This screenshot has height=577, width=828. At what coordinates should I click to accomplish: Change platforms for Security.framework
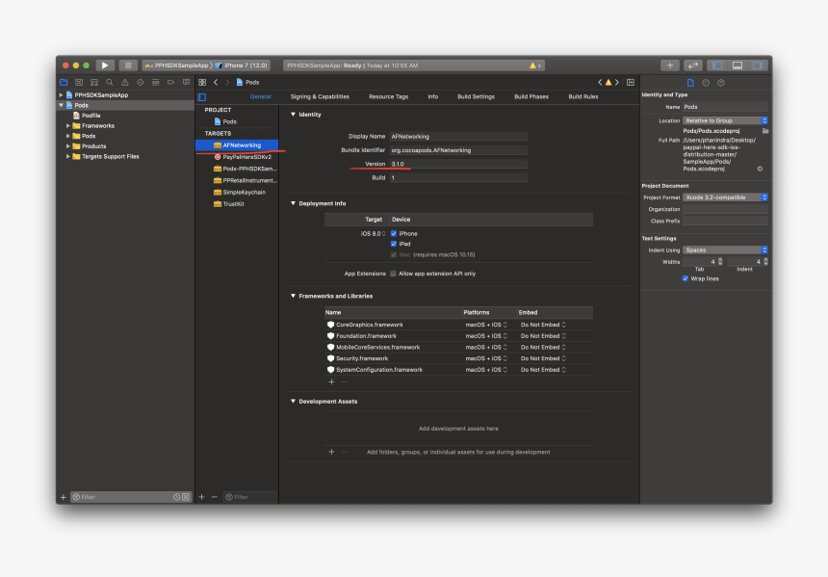[x=486, y=358]
